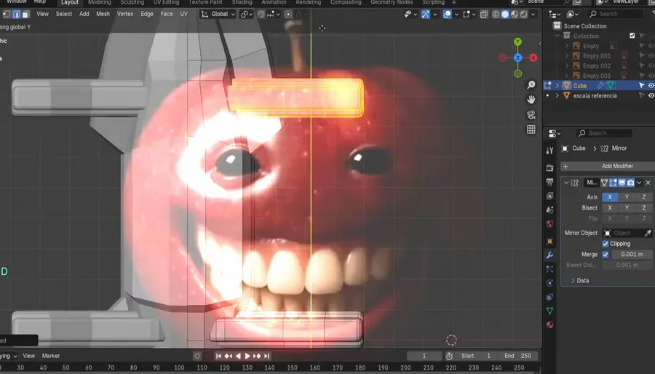Pick mirror object with eyedropper
Viewport: 655px width, 374px height.
point(648,233)
